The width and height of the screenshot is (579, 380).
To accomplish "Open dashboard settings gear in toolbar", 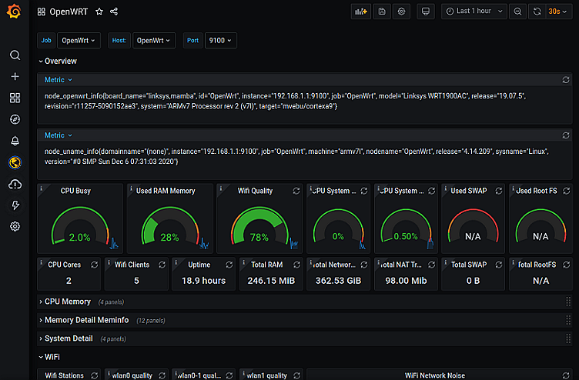I will pos(401,12).
